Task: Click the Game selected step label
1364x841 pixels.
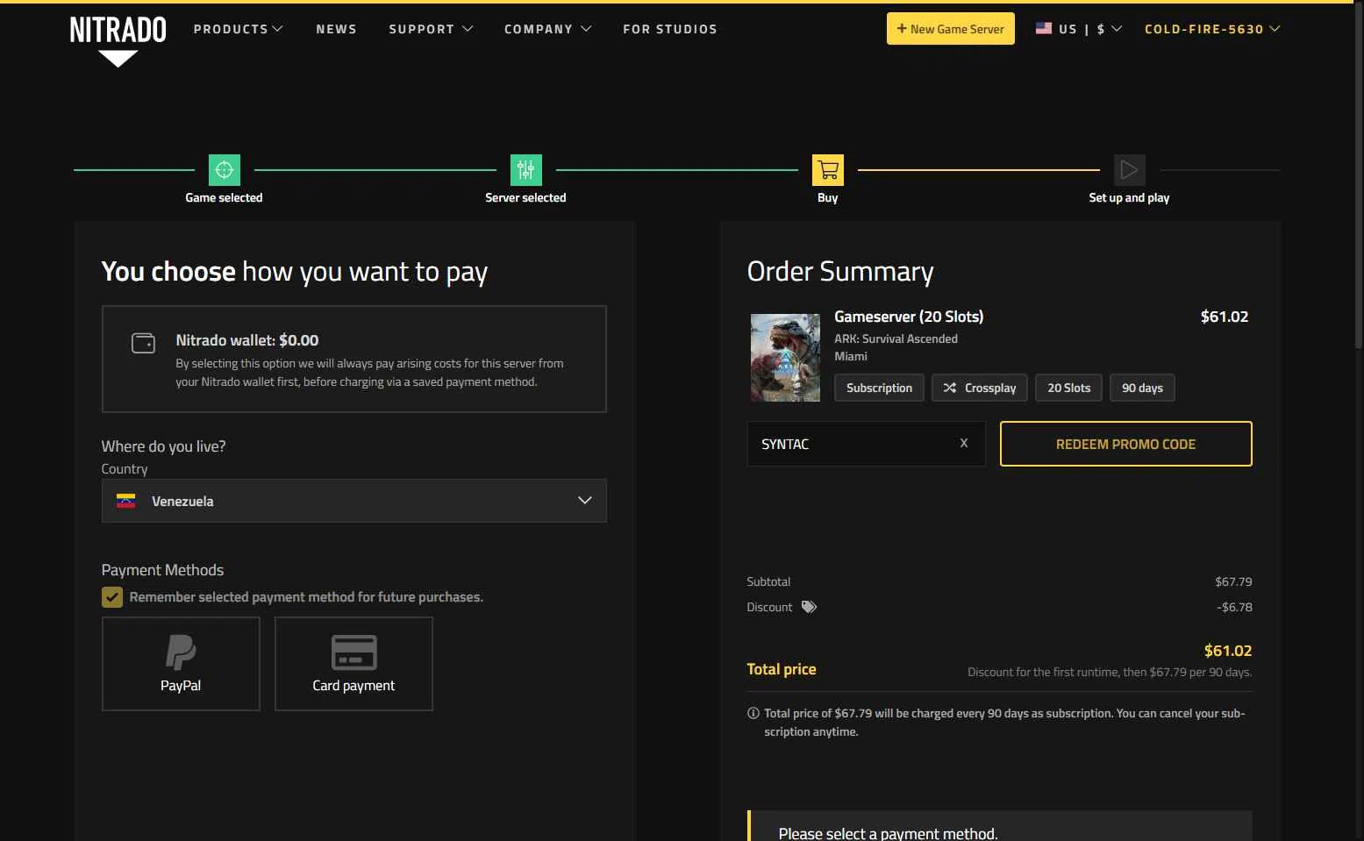Action: click(224, 197)
